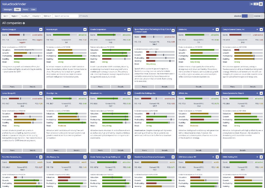Click the ValueStockFinder title
Screen dimensions: 265x188
coord(14,4)
